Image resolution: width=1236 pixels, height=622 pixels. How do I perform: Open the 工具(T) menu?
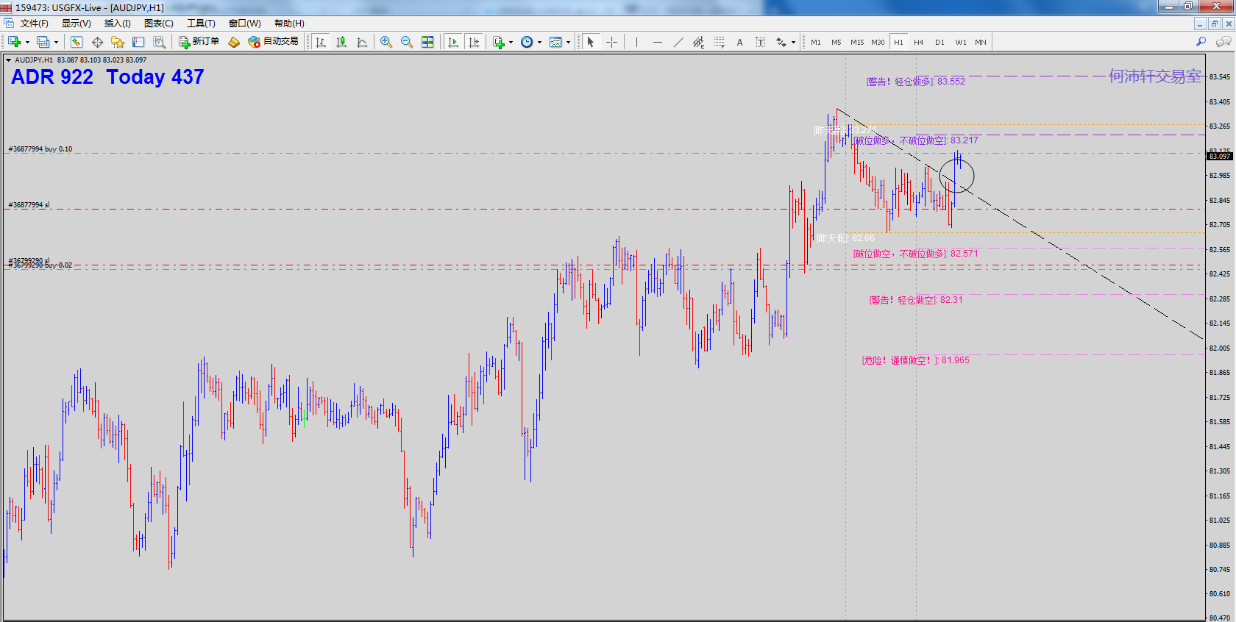coord(201,24)
